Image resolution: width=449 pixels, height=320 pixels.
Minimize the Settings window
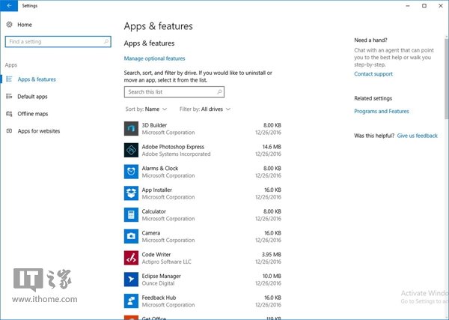pos(408,5)
